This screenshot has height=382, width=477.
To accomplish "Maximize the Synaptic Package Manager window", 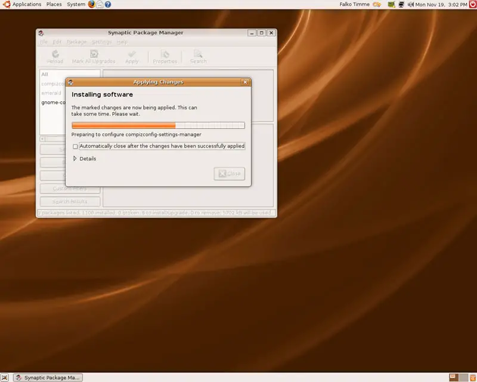I will click(261, 33).
